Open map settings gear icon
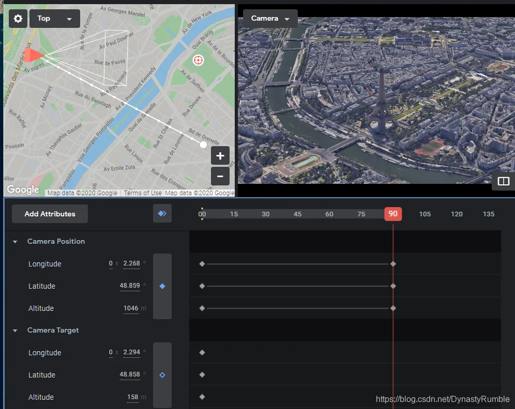 (18, 19)
